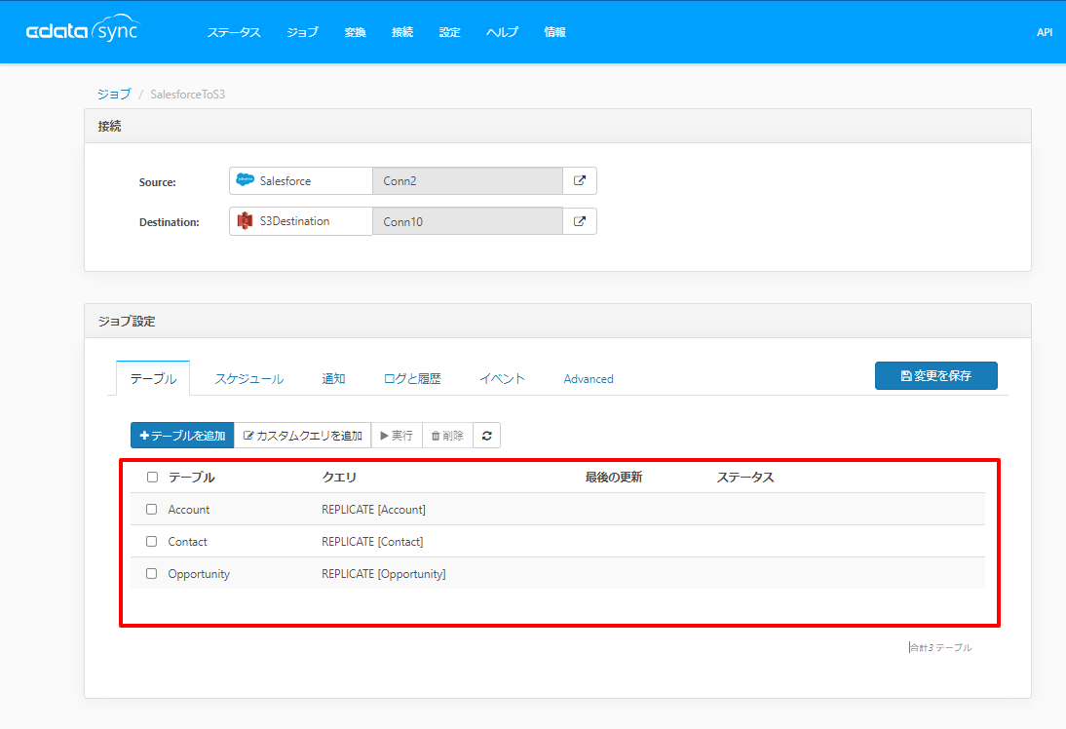Open the ジョブ menu
The width and height of the screenshot is (1066, 729).
pyautogui.click(x=302, y=32)
